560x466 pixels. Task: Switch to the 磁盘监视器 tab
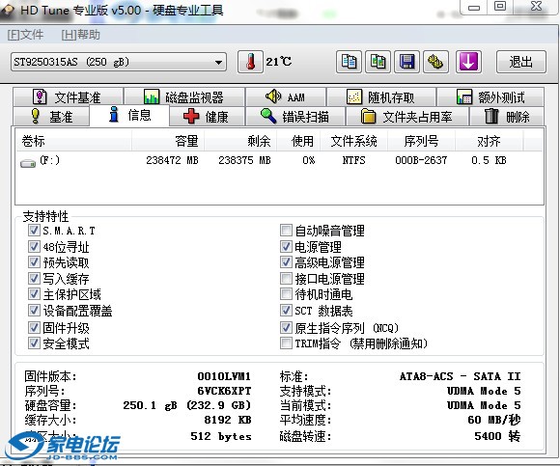pyautogui.click(x=184, y=96)
